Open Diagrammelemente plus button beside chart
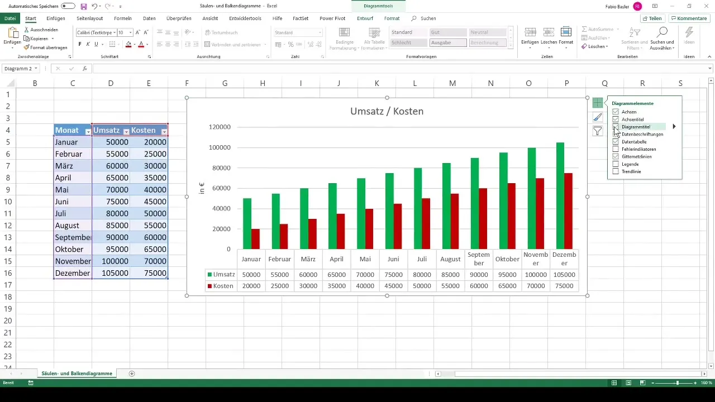 [x=598, y=103]
